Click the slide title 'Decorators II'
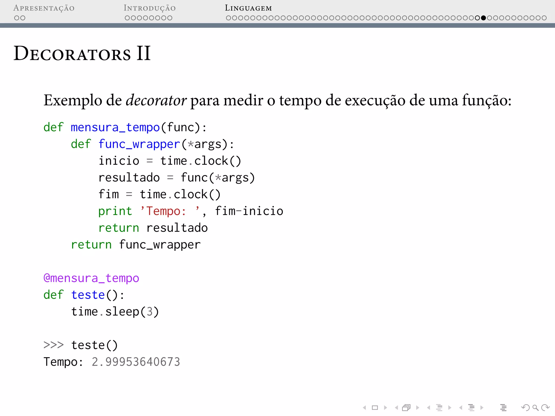The width and height of the screenshot is (555, 416). click(82, 53)
